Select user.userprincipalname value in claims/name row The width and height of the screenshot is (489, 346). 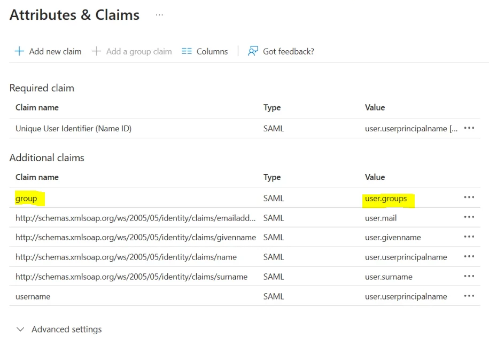point(406,257)
